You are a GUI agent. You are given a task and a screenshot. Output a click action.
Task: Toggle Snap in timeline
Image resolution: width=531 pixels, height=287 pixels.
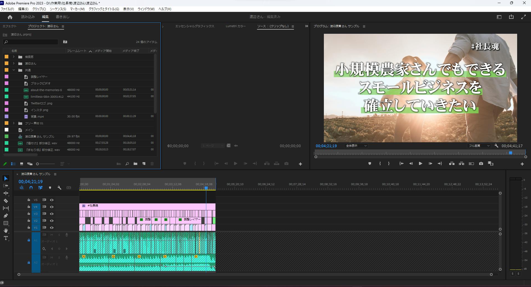(31, 188)
